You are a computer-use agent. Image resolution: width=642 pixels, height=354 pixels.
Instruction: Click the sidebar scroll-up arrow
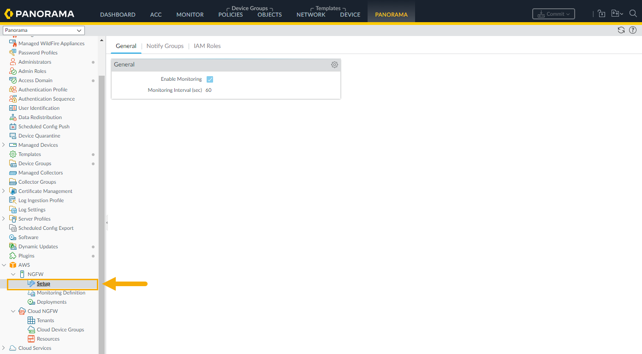coord(102,40)
